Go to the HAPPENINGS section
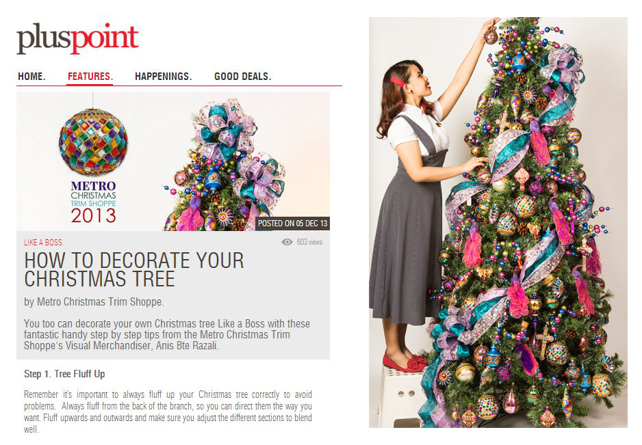This screenshot has width=642, height=445. point(164,77)
